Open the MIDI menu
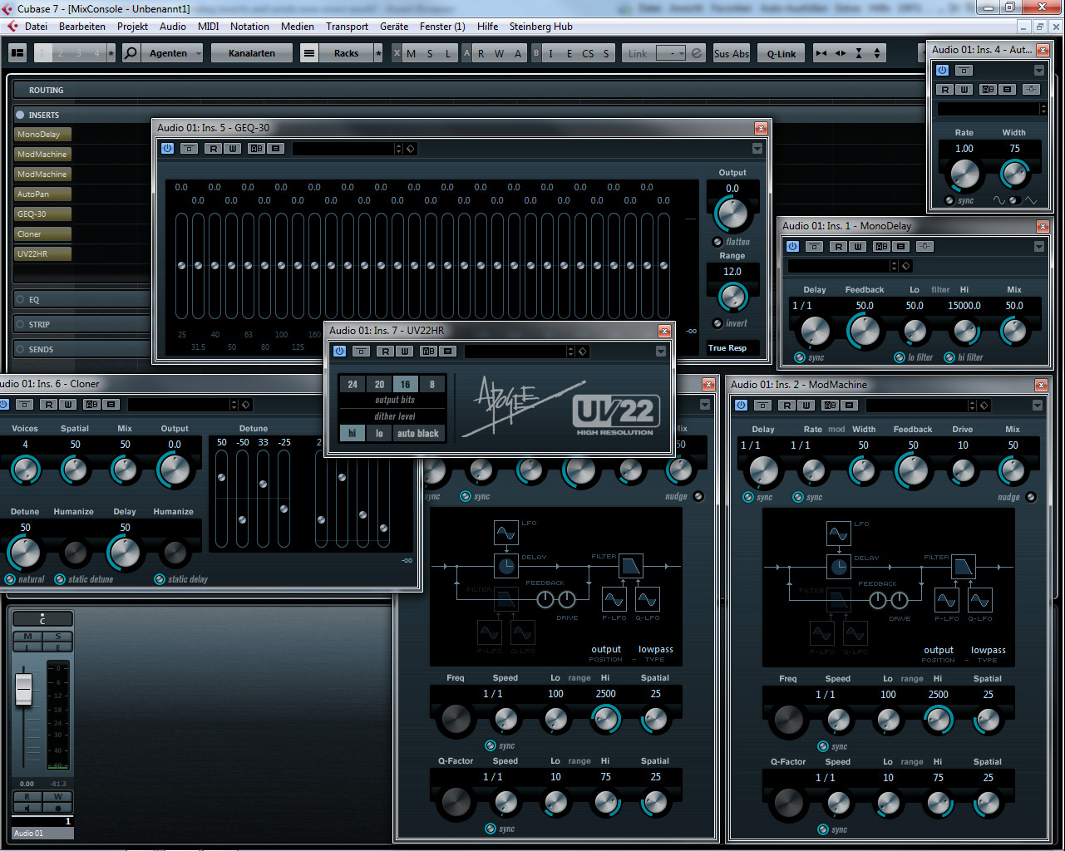This screenshot has height=851, width=1065. [x=208, y=27]
